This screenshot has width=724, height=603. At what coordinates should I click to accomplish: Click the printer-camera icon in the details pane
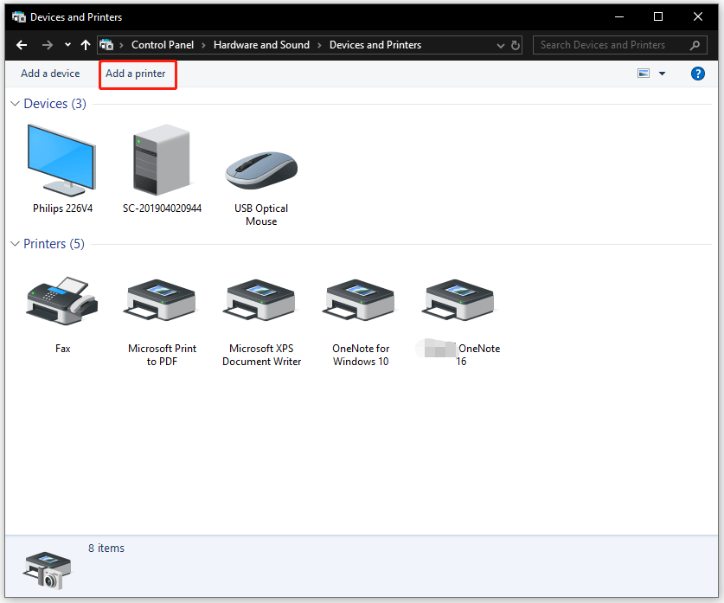pos(48,570)
